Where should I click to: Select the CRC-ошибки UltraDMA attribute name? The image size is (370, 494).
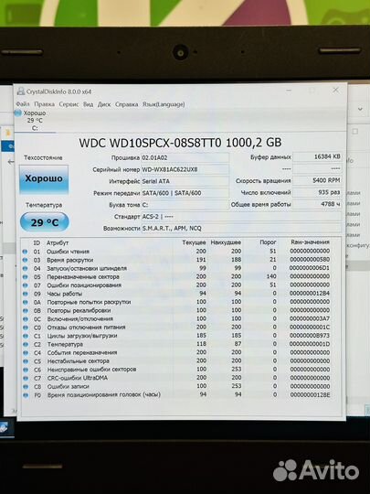pyautogui.click(x=78, y=378)
